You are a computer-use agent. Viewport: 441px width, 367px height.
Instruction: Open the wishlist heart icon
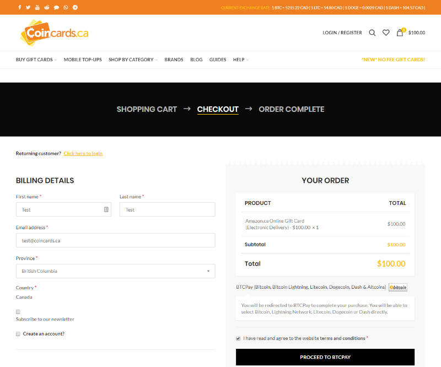[386, 33]
